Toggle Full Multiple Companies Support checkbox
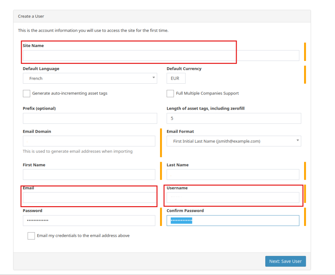The image size is (335, 275). point(170,94)
